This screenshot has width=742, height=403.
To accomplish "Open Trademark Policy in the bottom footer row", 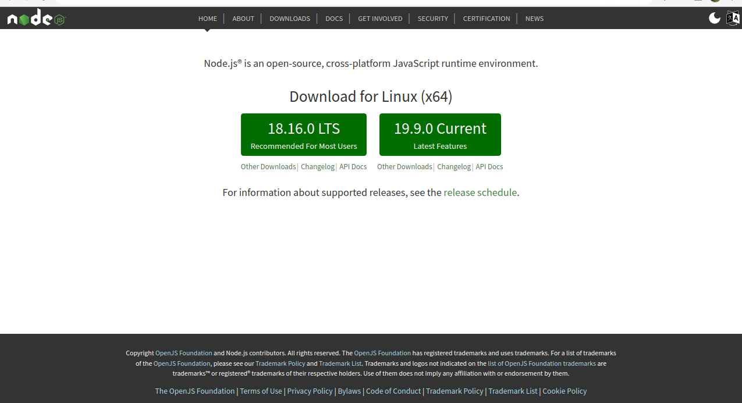I will (455, 391).
